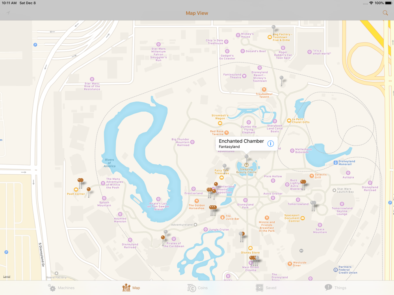The image size is (394, 295).
Task: Open the Saved tab
Action: coord(266,288)
